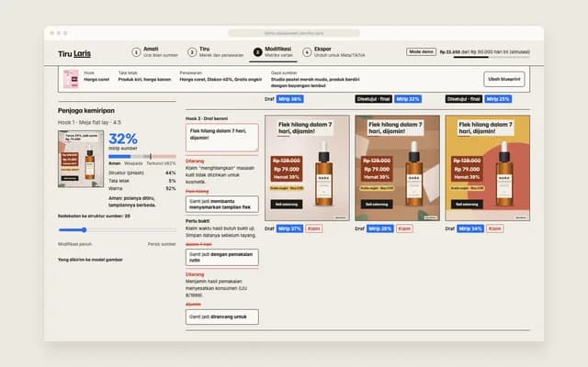Click Disetujui final badge beside Mirip 32%
Image resolution: width=588 pixels, height=367 pixels.
[x=374, y=99]
